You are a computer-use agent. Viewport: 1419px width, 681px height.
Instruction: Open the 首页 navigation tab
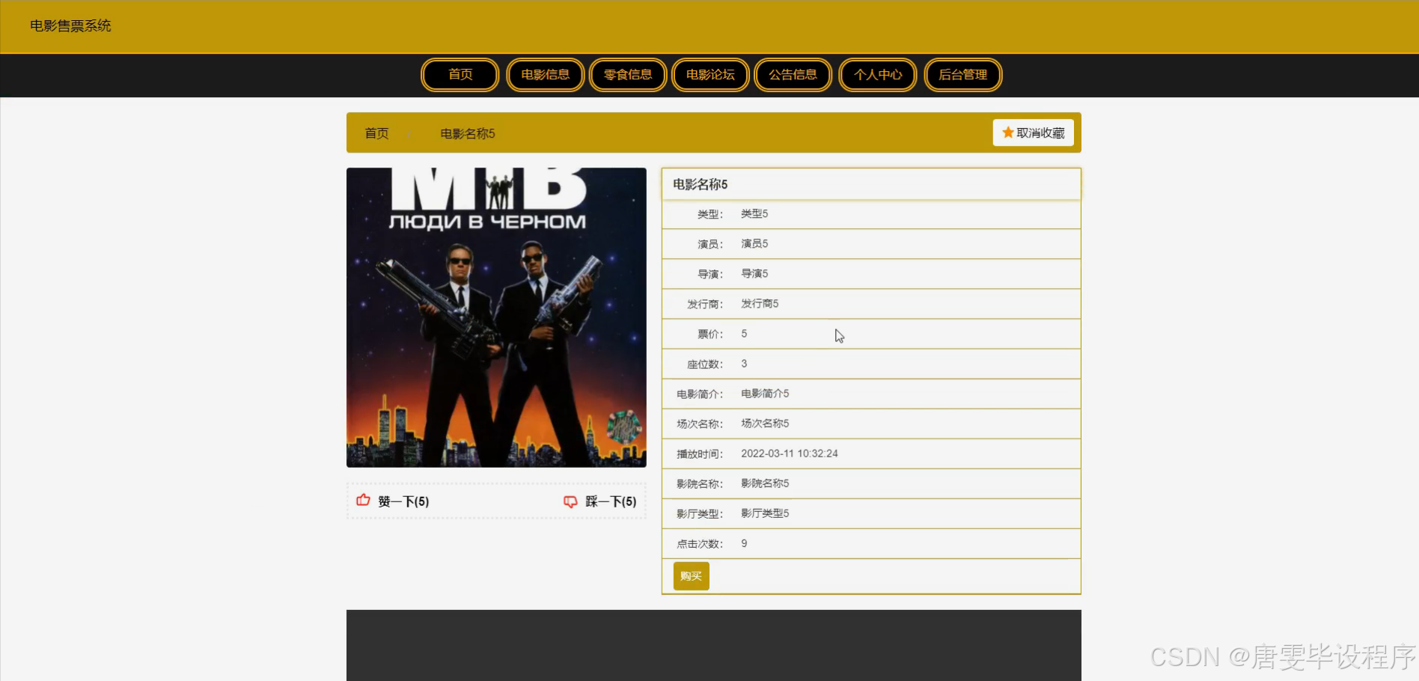(x=460, y=75)
